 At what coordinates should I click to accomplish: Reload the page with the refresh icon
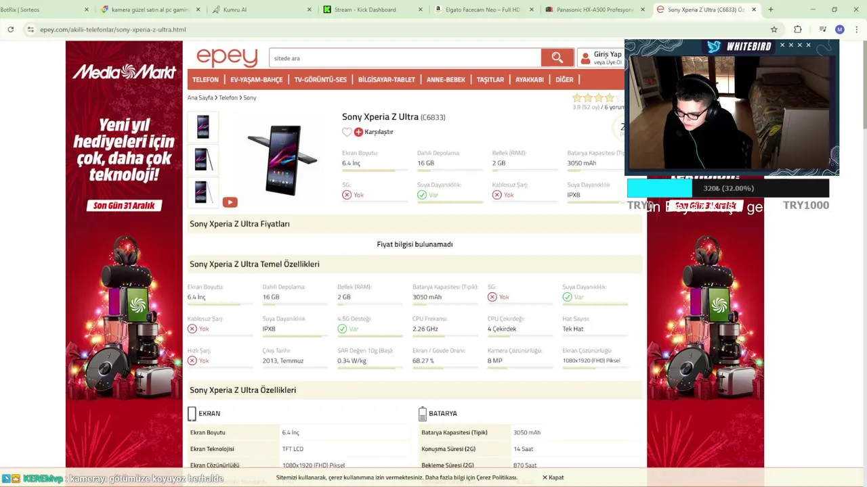pos(11,29)
